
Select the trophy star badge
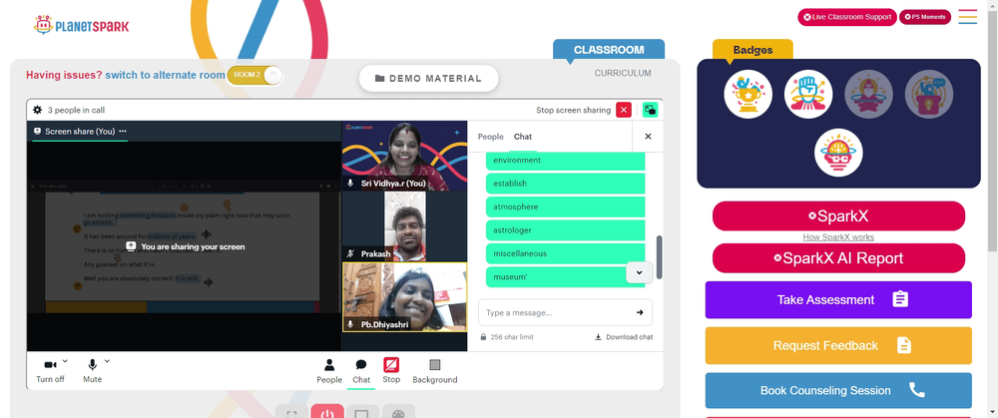point(748,94)
